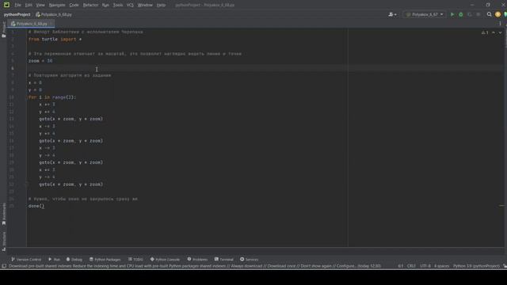Open the VCS menu
Image resolution: width=507 pixels, height=285 pixels.
tap(130, 5)
